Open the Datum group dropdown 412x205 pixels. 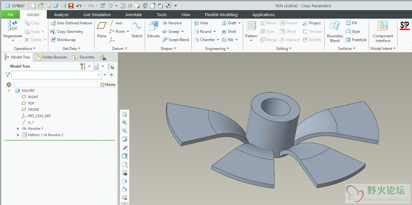click(x=120, y=49)
